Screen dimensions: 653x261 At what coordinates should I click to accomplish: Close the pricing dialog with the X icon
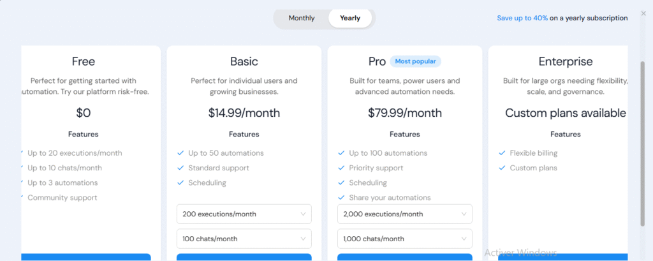pos(643,13)
